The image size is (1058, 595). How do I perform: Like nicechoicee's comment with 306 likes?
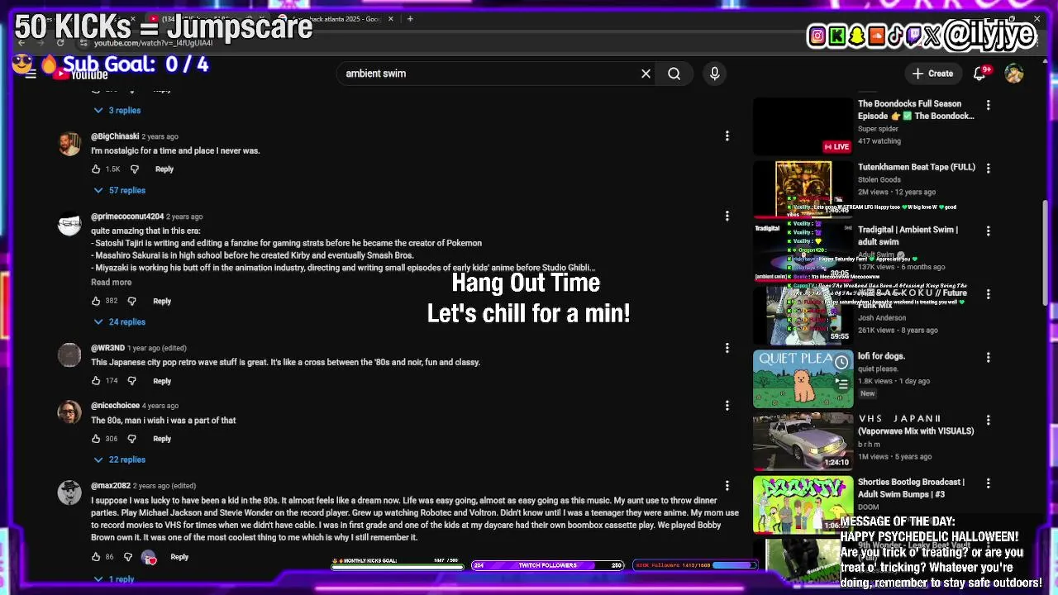tap(96, 439)
